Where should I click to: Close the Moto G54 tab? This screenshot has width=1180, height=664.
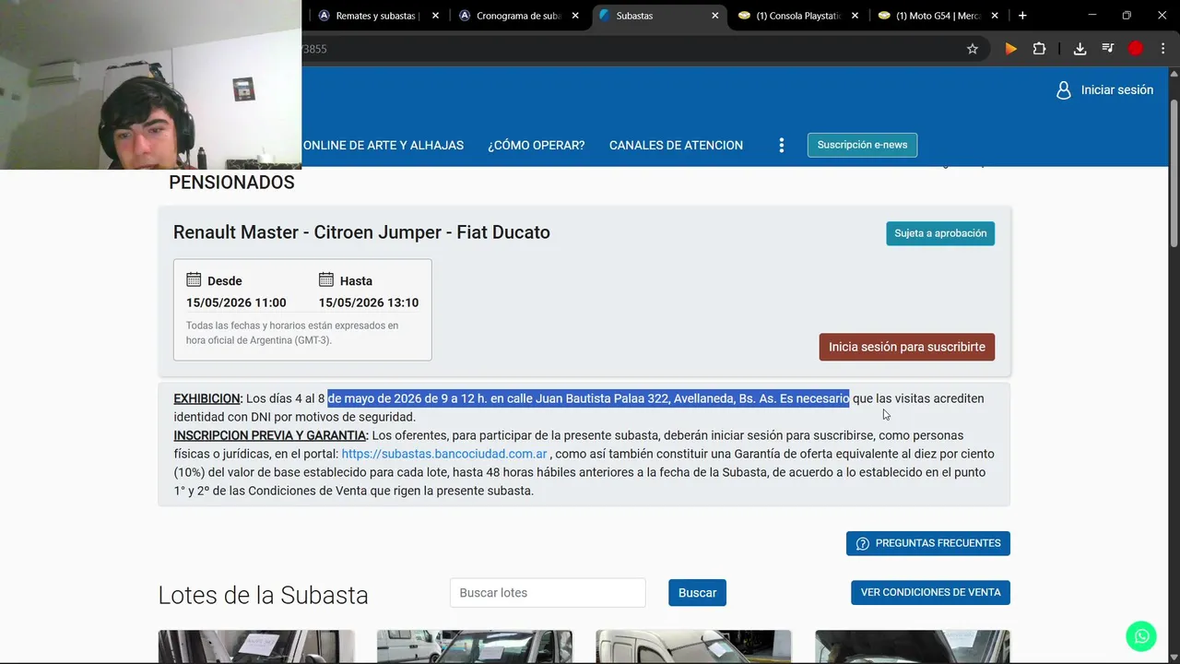point(995,16)
